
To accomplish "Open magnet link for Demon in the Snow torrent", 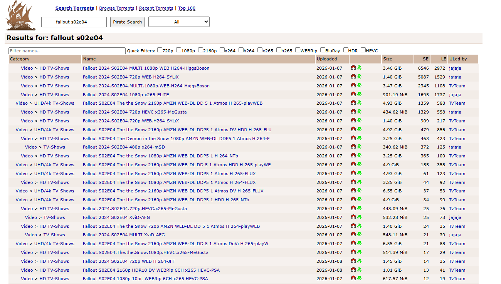I will tap(353, 138).
